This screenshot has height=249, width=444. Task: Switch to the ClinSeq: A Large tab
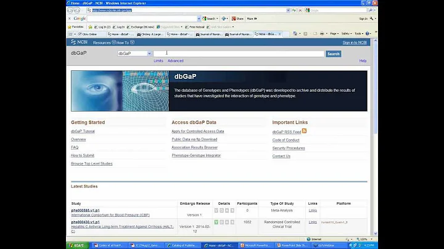[150, 34]
